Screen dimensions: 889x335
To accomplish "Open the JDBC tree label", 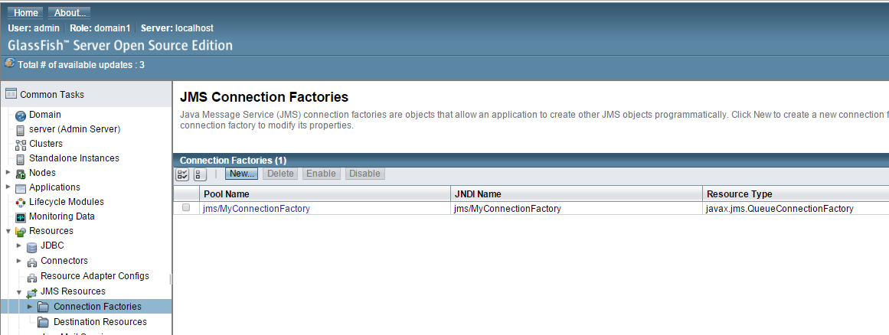I will point(52,246).
